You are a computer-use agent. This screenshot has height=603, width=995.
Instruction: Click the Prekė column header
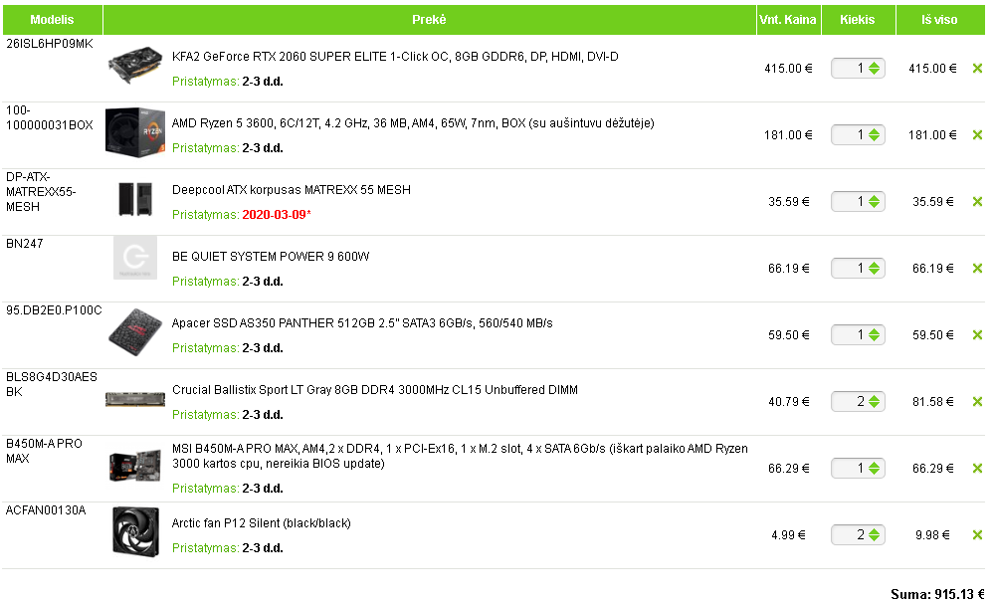click(430, 20)
